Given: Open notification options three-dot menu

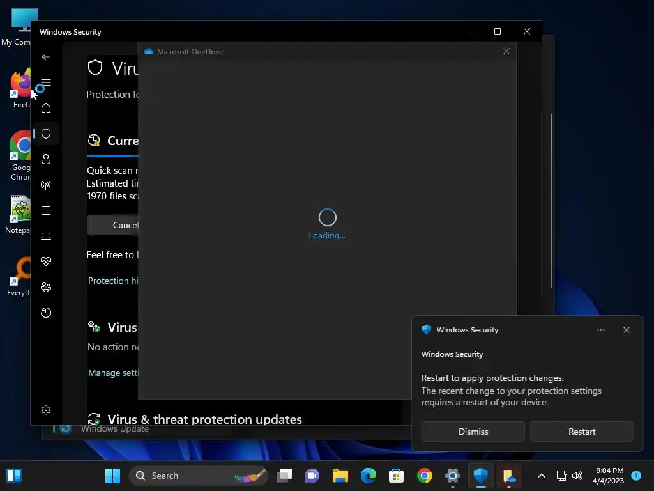Looking at the screenshot, I should [600, 330].
